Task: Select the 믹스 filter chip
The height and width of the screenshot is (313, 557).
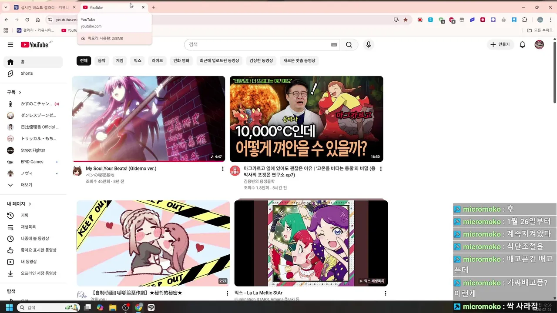Action: 138,61
